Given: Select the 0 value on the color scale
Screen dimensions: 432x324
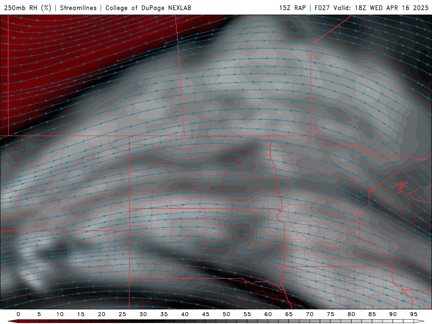Looking at the screenshot, I should point(18,314).
